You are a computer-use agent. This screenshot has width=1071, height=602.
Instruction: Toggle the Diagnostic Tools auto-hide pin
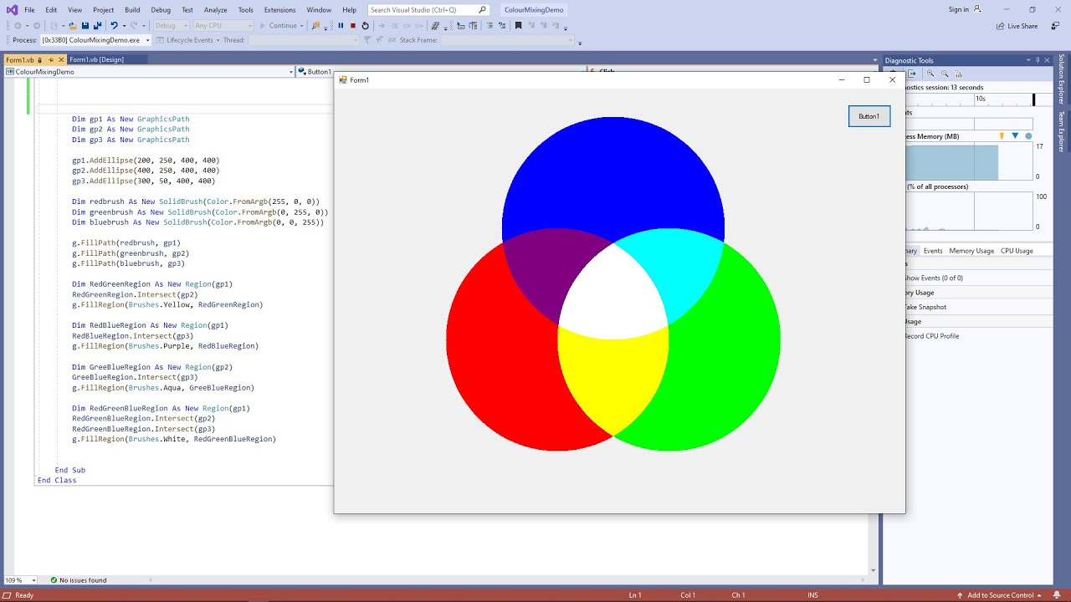[1038, 60]
